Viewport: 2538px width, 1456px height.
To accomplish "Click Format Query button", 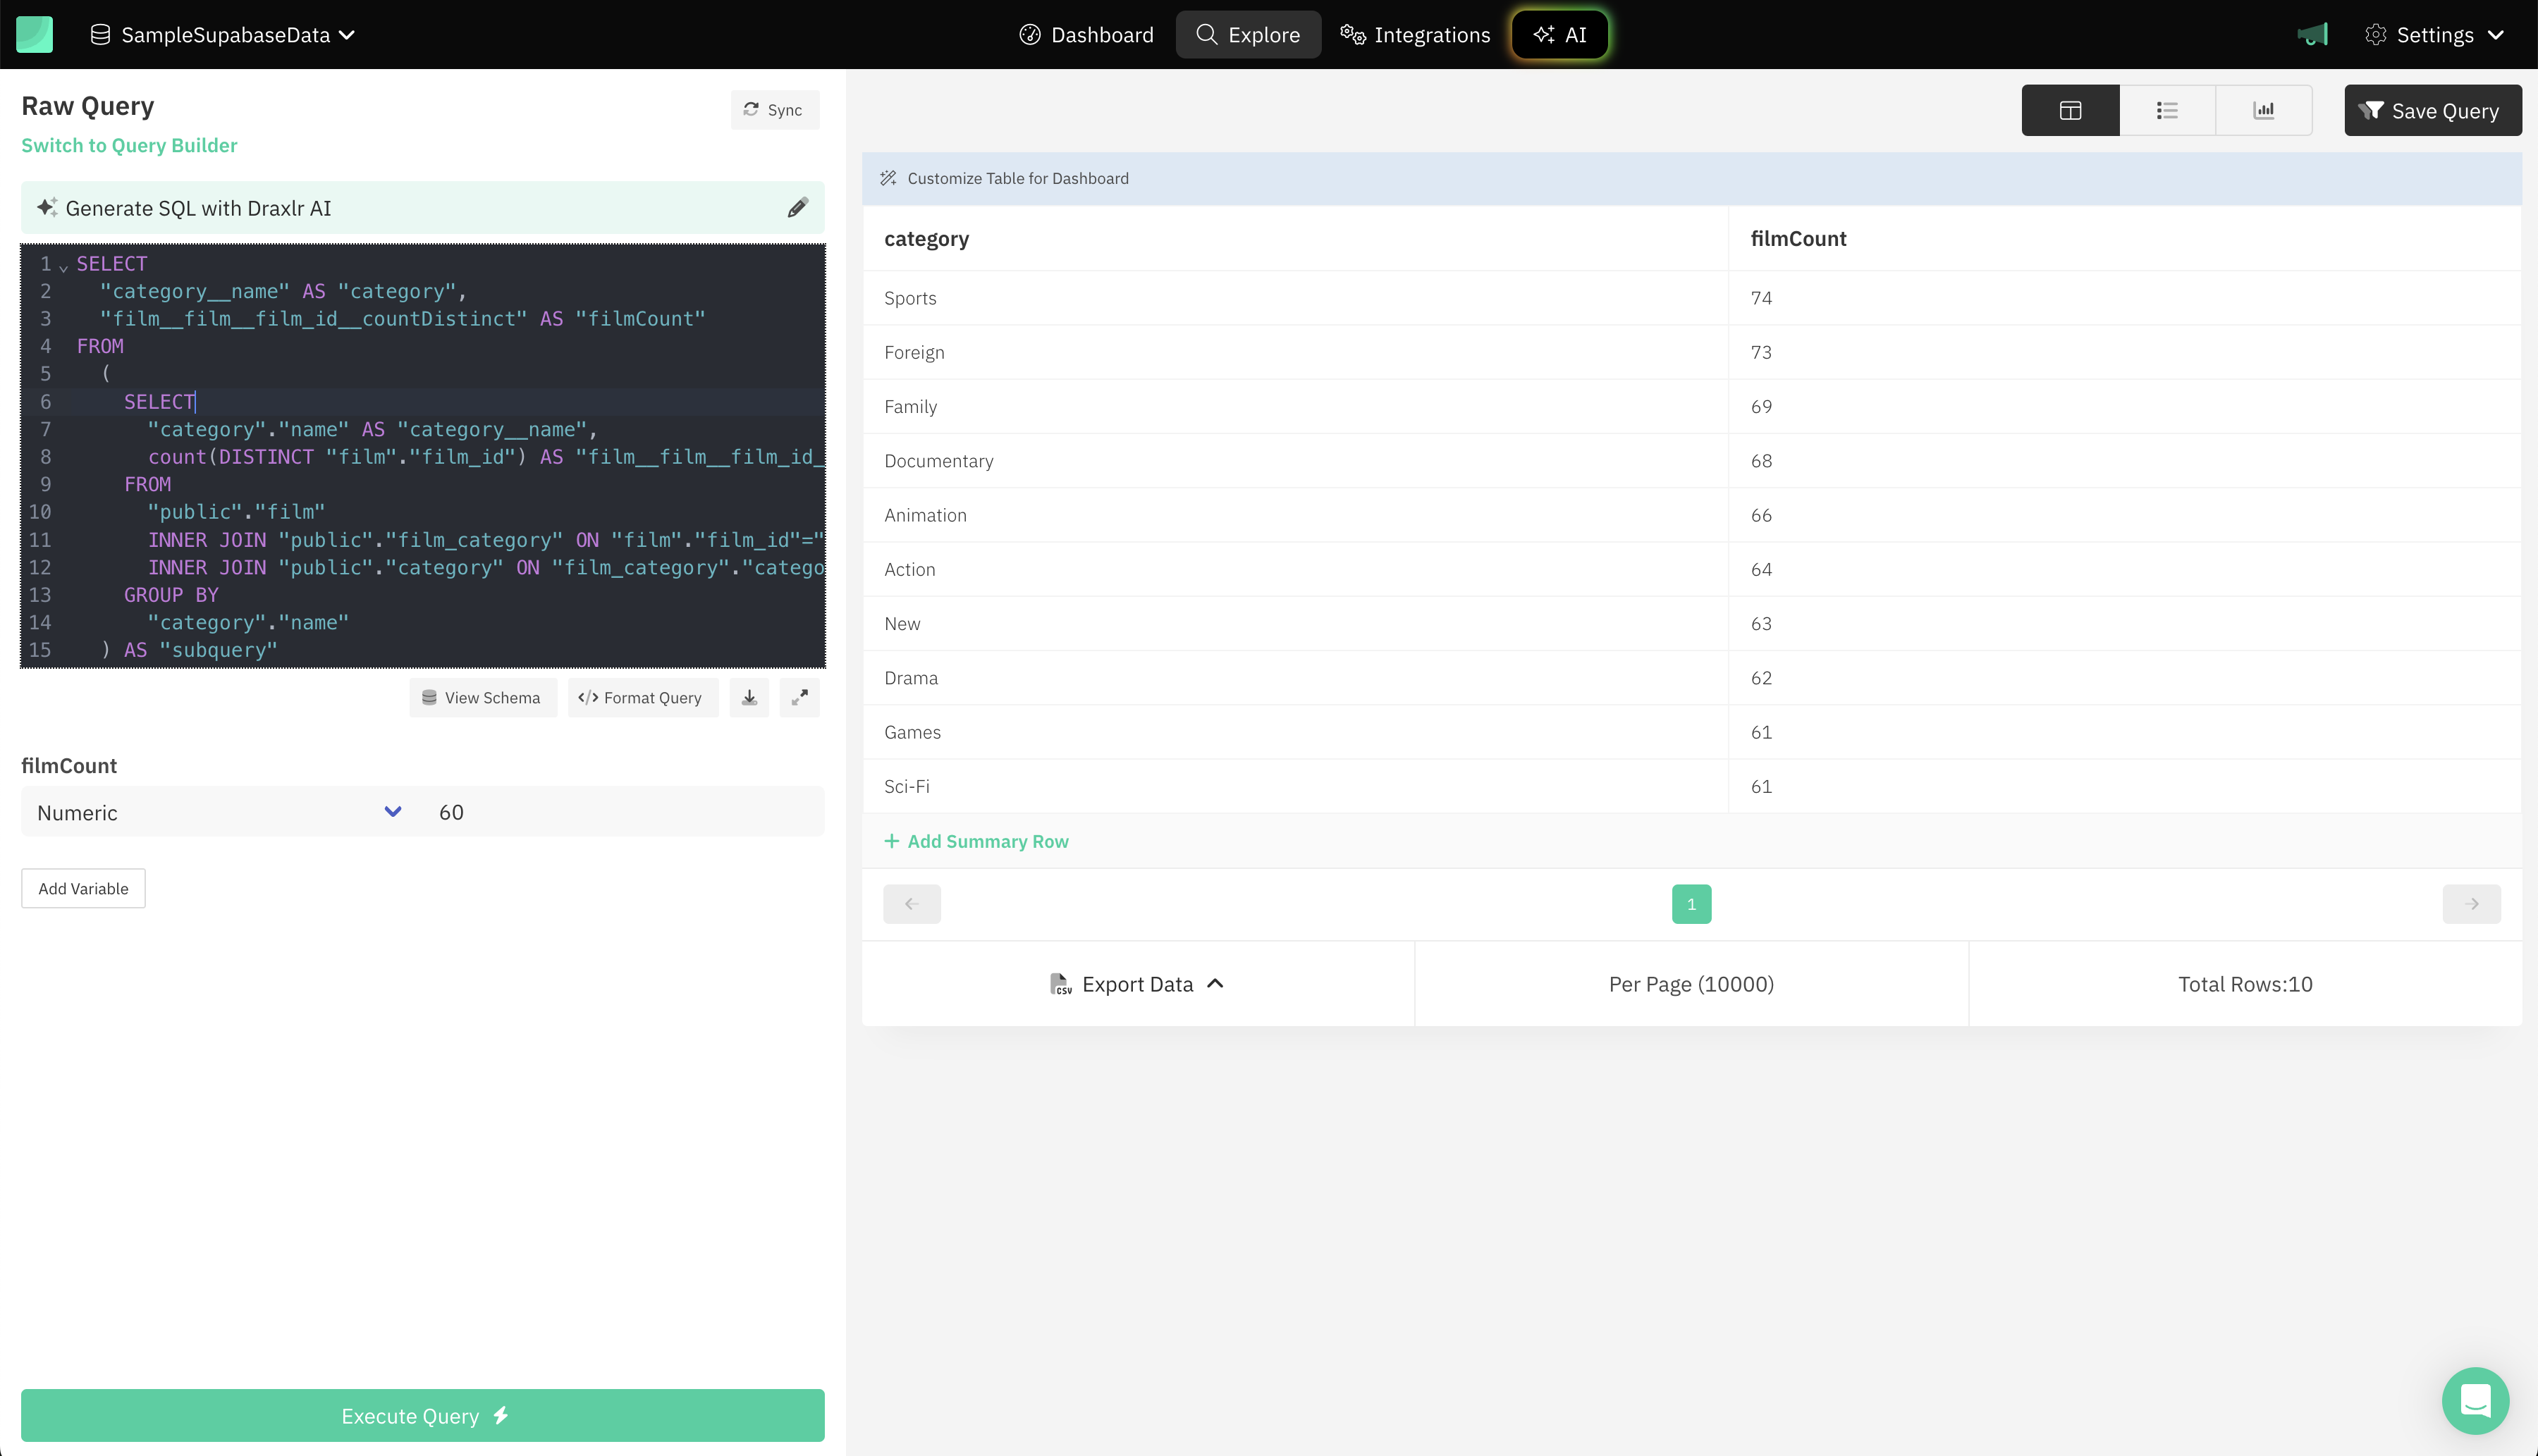I will tap(642, 698).
